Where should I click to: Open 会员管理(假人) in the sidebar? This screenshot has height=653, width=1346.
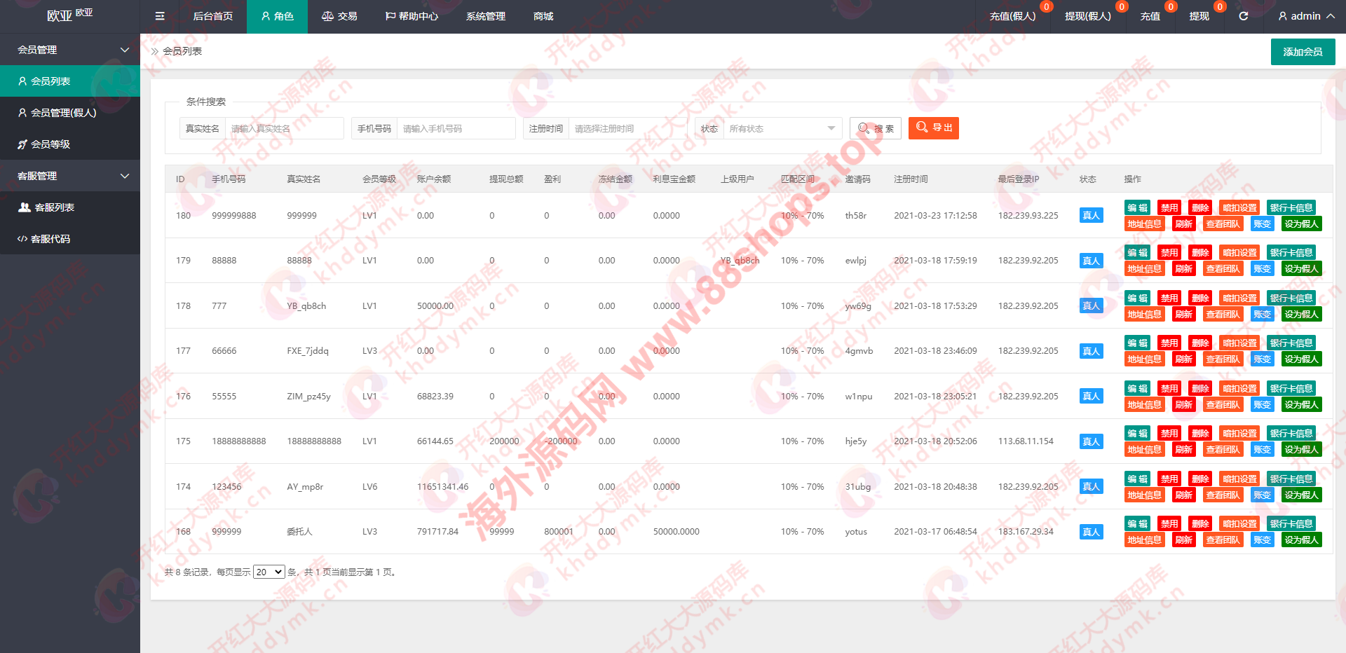click(63, 113)
